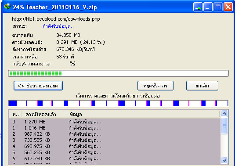Click the '<< ซ่อนรายละเอียด' hide details button
235x166 pixels.
click(x=38, y=86)
